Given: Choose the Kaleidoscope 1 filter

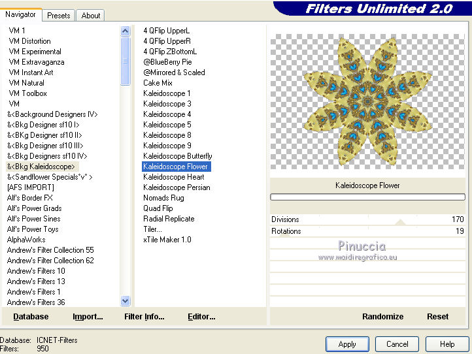Looking at the screenshot, I should (167, 93).
